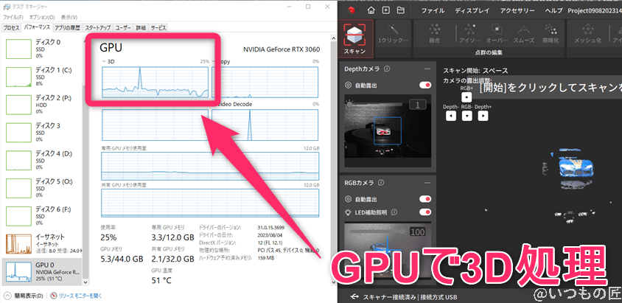Viewport: 622px width, 303px height.
Task: Select ディスク 6 (F:) in performance list
Action: click(x=42, y=215)
